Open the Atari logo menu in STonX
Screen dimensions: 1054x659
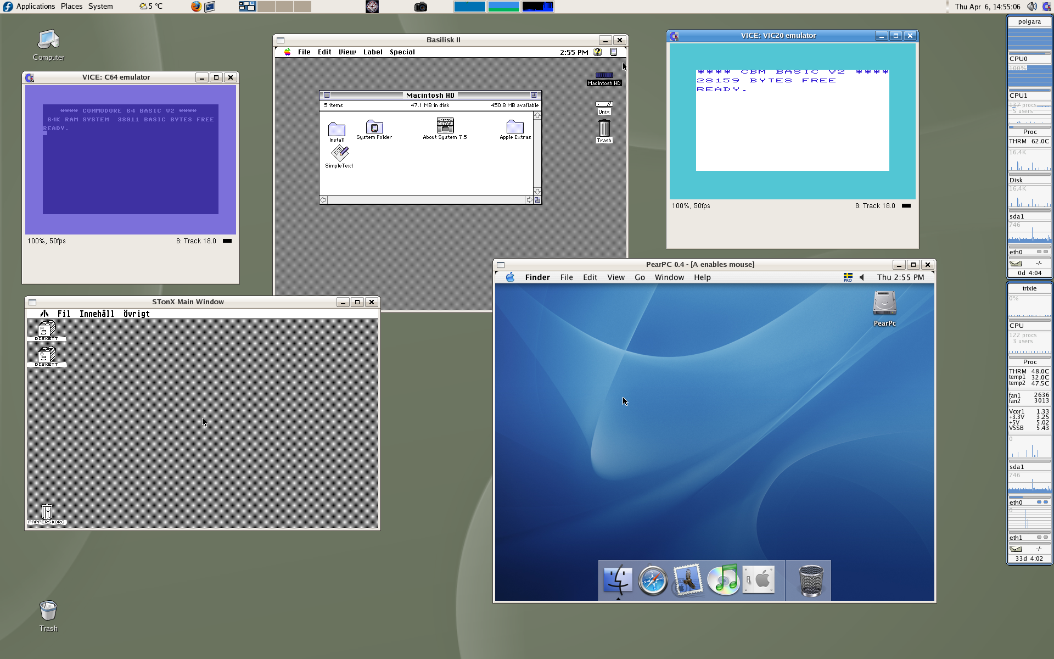point(44,314)
